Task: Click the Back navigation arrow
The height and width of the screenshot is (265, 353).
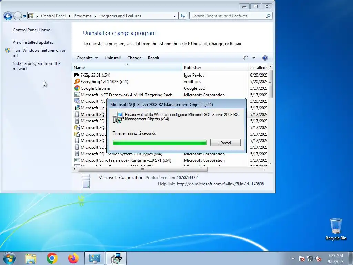Action: coord(8,16)
